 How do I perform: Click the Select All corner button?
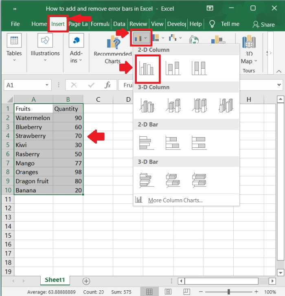pos(8,99)
